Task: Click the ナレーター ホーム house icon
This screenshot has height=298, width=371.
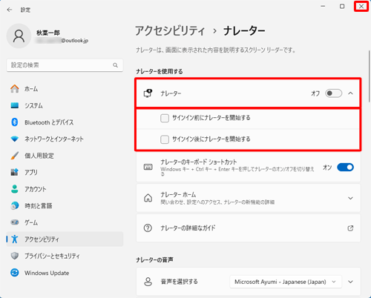Action: tap(148, 198)
